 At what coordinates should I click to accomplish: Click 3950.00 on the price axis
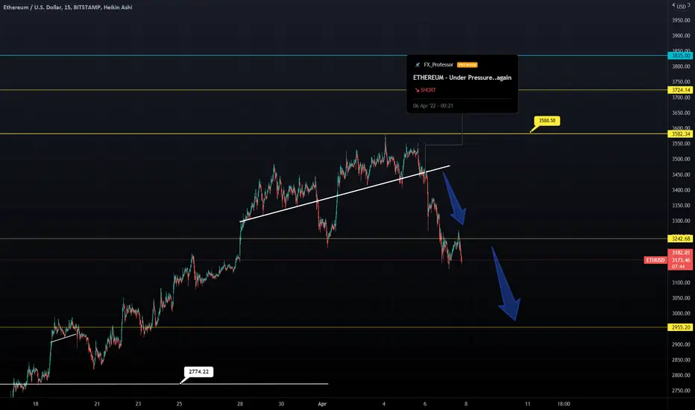[681, 20]
